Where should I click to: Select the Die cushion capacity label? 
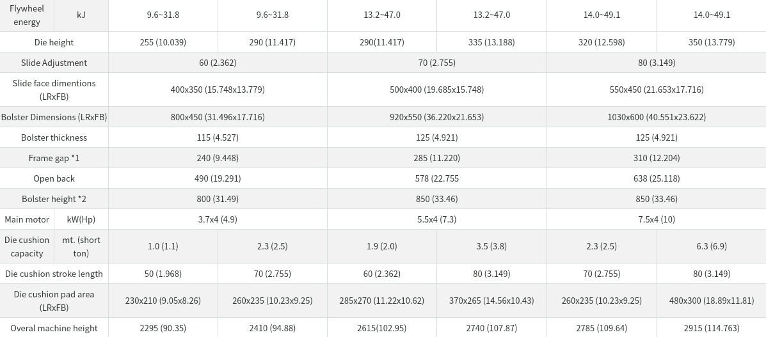[x=27, y=246]
